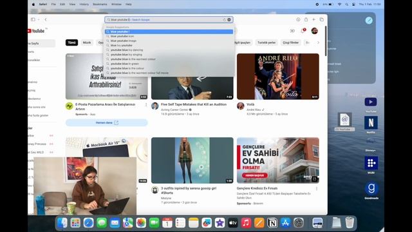Viewport: 412px width, 232px height.
Task: Choose suggestion 'youtube blue is the colour'
Action: click(x=169, y=68)
